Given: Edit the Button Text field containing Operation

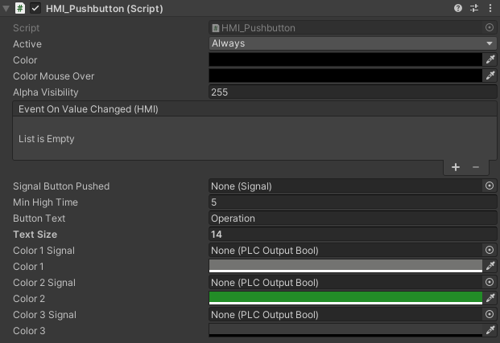Looking at the screenshot, I should point(353,218).
